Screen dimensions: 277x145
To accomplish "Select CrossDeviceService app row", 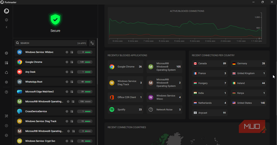I will (x=55, y=111).
